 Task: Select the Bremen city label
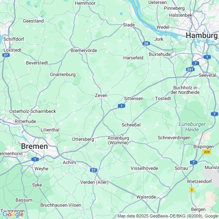(34, 146)
